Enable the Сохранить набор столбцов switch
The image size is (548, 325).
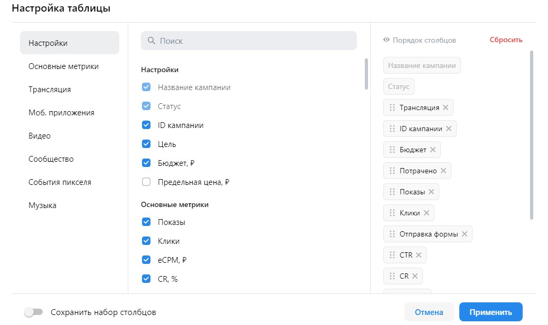pyautogui.click(x=34, y=312)
